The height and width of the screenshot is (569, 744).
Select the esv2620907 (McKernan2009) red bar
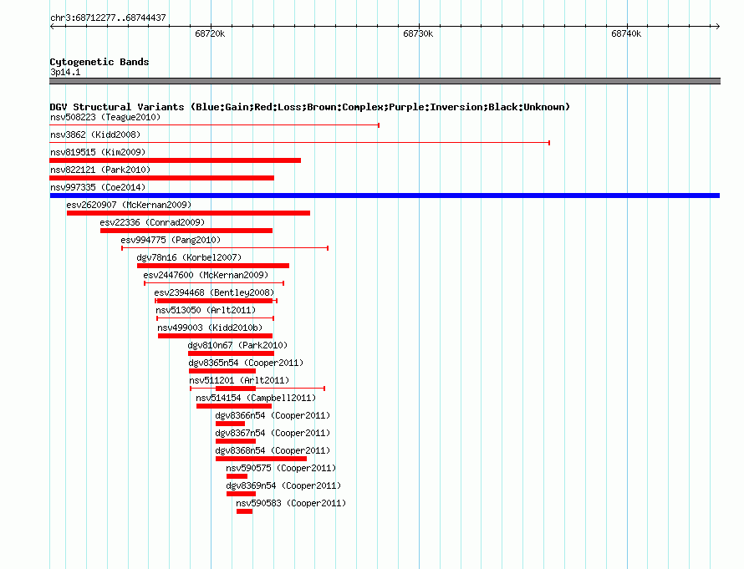[188, 213]
